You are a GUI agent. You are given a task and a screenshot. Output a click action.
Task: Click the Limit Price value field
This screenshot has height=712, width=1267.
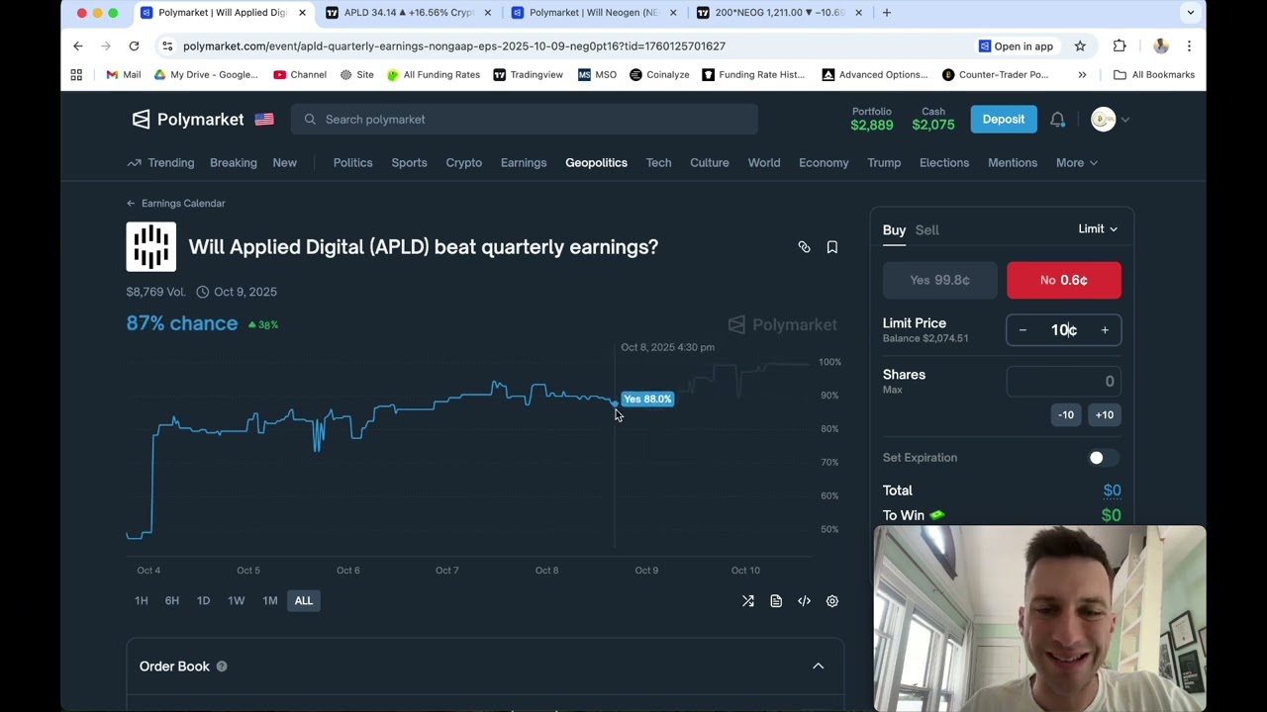[x=1064, y=330]
